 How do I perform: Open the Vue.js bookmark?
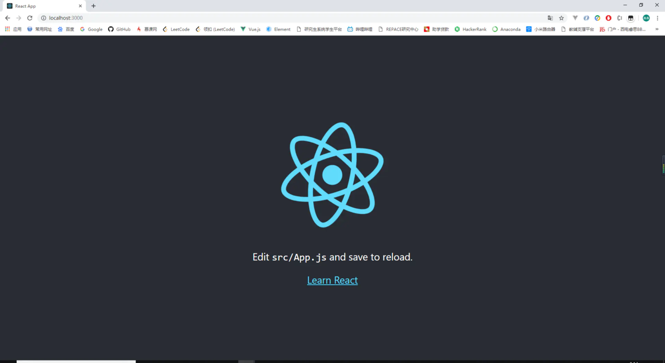pyautogui.click(x=250, y=29)
